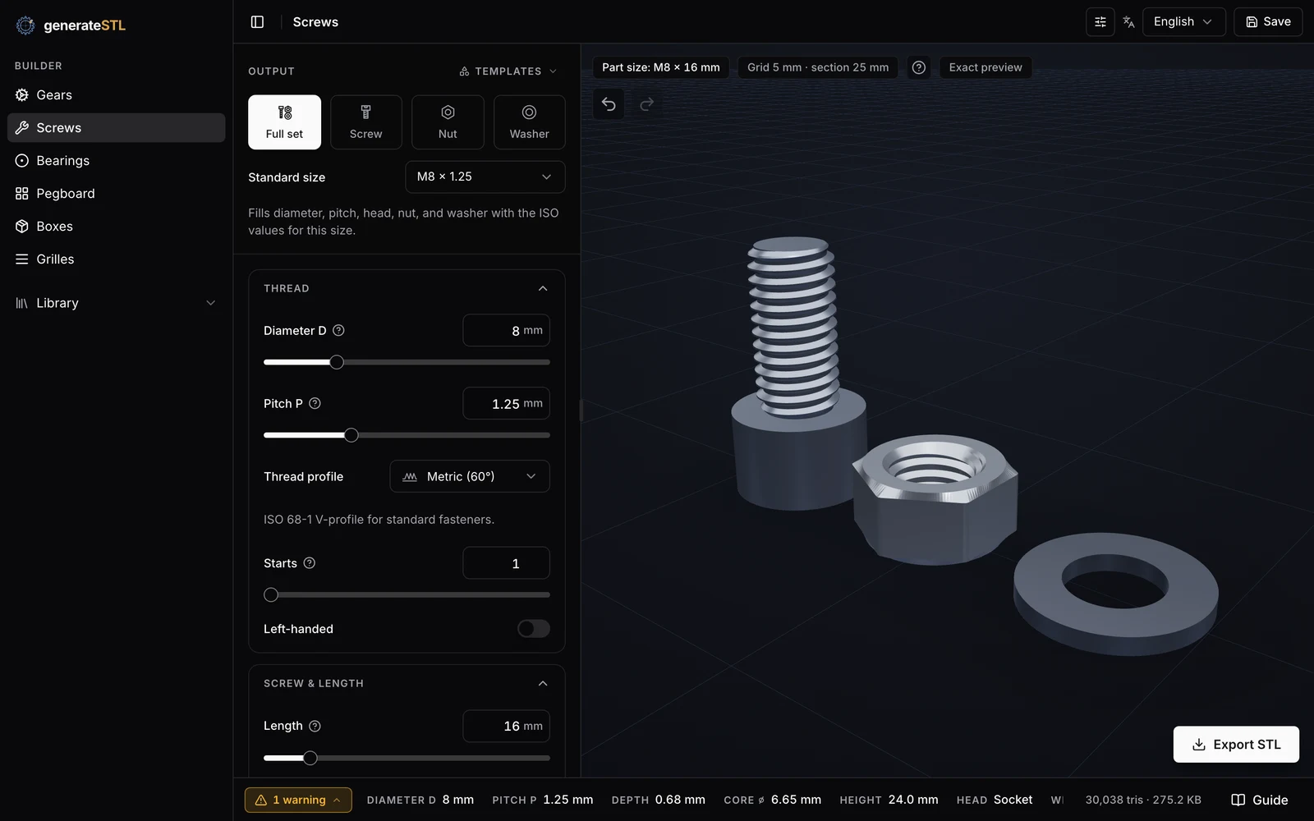
Task: Click the "CORE ø 6.65 mm" status entry
Action: 772,800
